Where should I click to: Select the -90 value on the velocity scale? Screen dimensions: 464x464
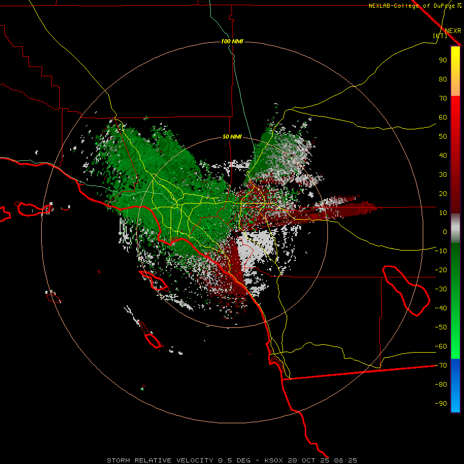441,404
